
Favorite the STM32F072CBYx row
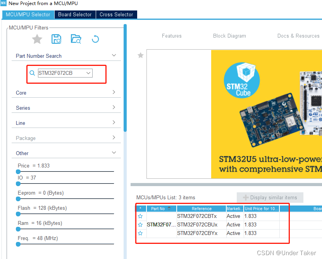click(x=140, y=233)
